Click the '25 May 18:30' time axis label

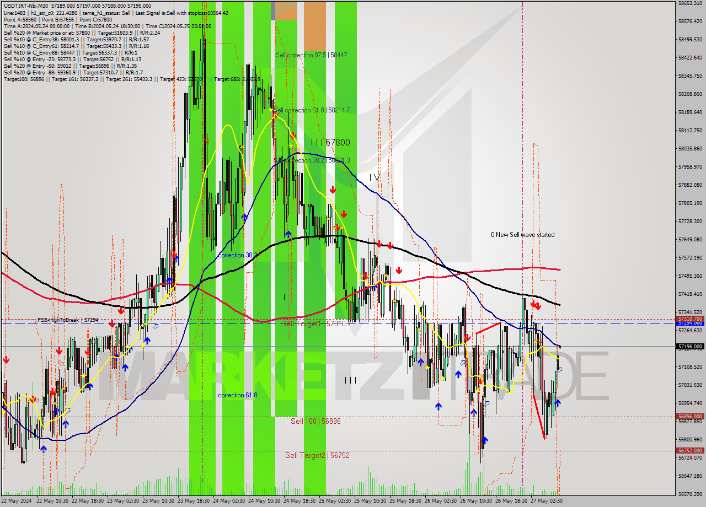tap(405, 501)
